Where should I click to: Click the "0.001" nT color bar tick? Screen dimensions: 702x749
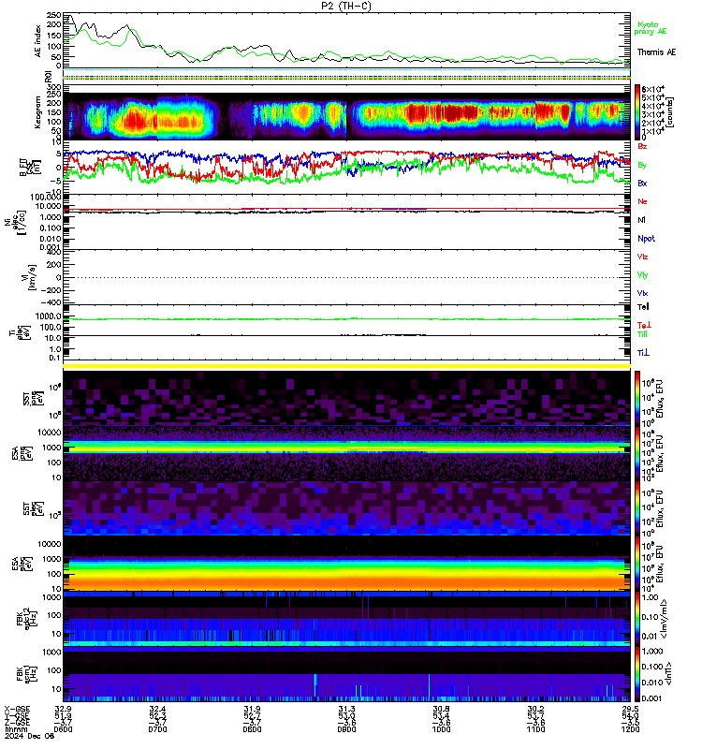point(651,698)
